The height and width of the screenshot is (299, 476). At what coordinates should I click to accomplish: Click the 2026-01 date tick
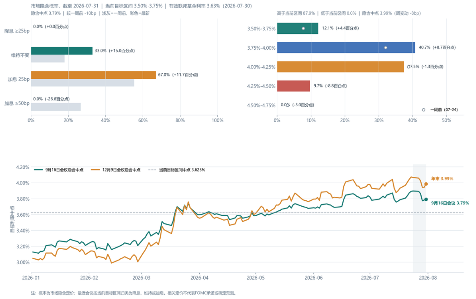click(x=31, y=278)
